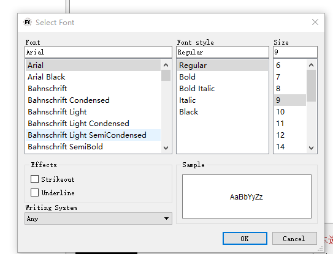Select font size 9 in list
This screenshot has height=254, width=333.
pos(290,100)
